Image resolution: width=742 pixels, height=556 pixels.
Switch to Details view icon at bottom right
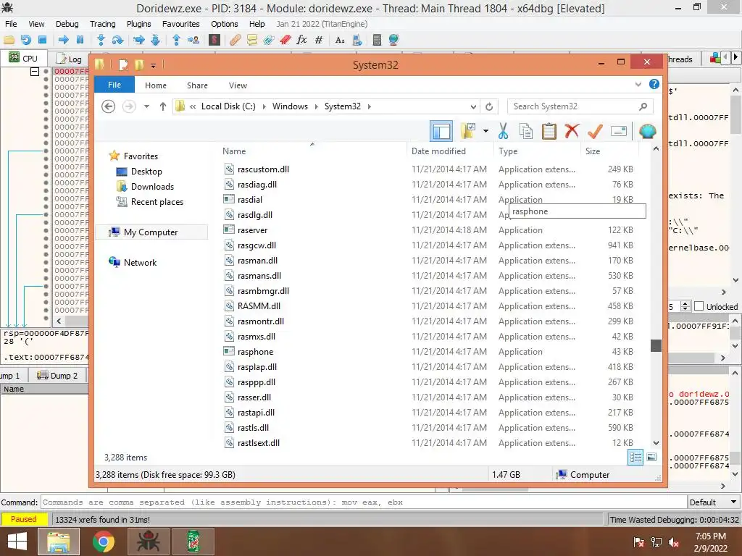pyautogui.click(x=635, y=457)
